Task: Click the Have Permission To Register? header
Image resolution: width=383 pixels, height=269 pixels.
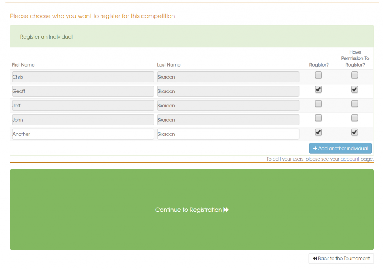Action: click(x=355, y=58)
